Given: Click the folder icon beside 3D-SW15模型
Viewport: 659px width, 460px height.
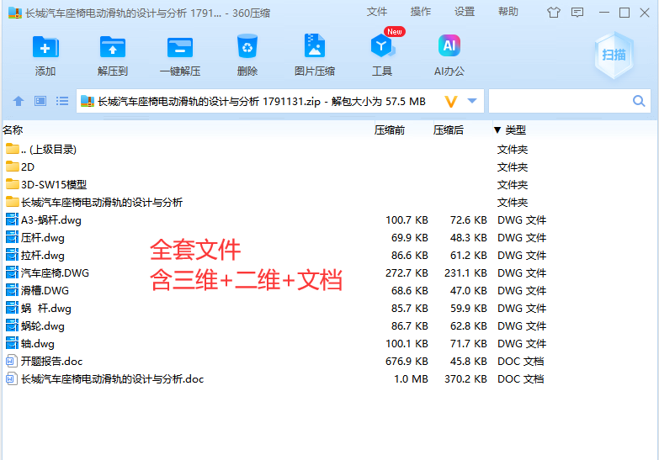Looking at the screenshot, I should (13, 184).
